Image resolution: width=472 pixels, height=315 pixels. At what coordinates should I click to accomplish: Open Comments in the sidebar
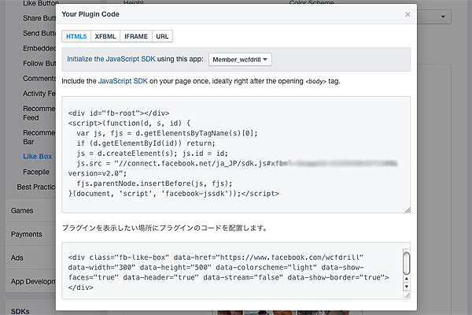(39, 79)
